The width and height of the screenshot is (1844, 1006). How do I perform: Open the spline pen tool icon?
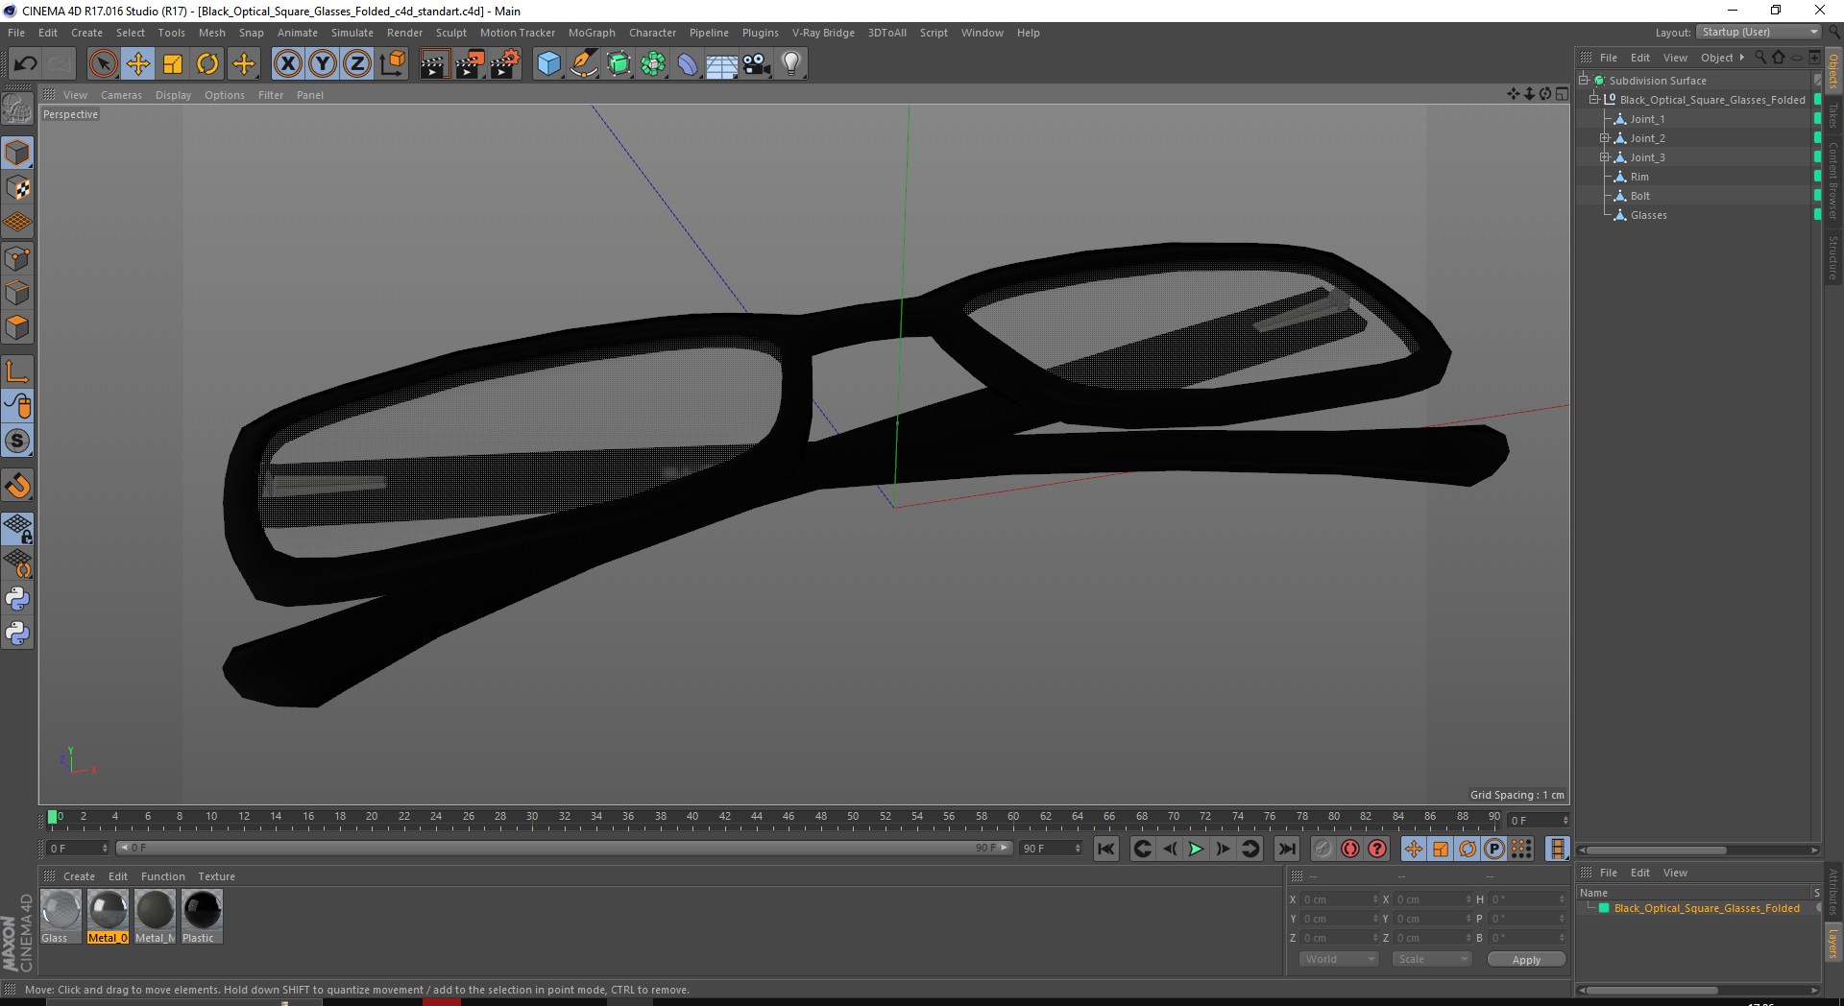583,64
